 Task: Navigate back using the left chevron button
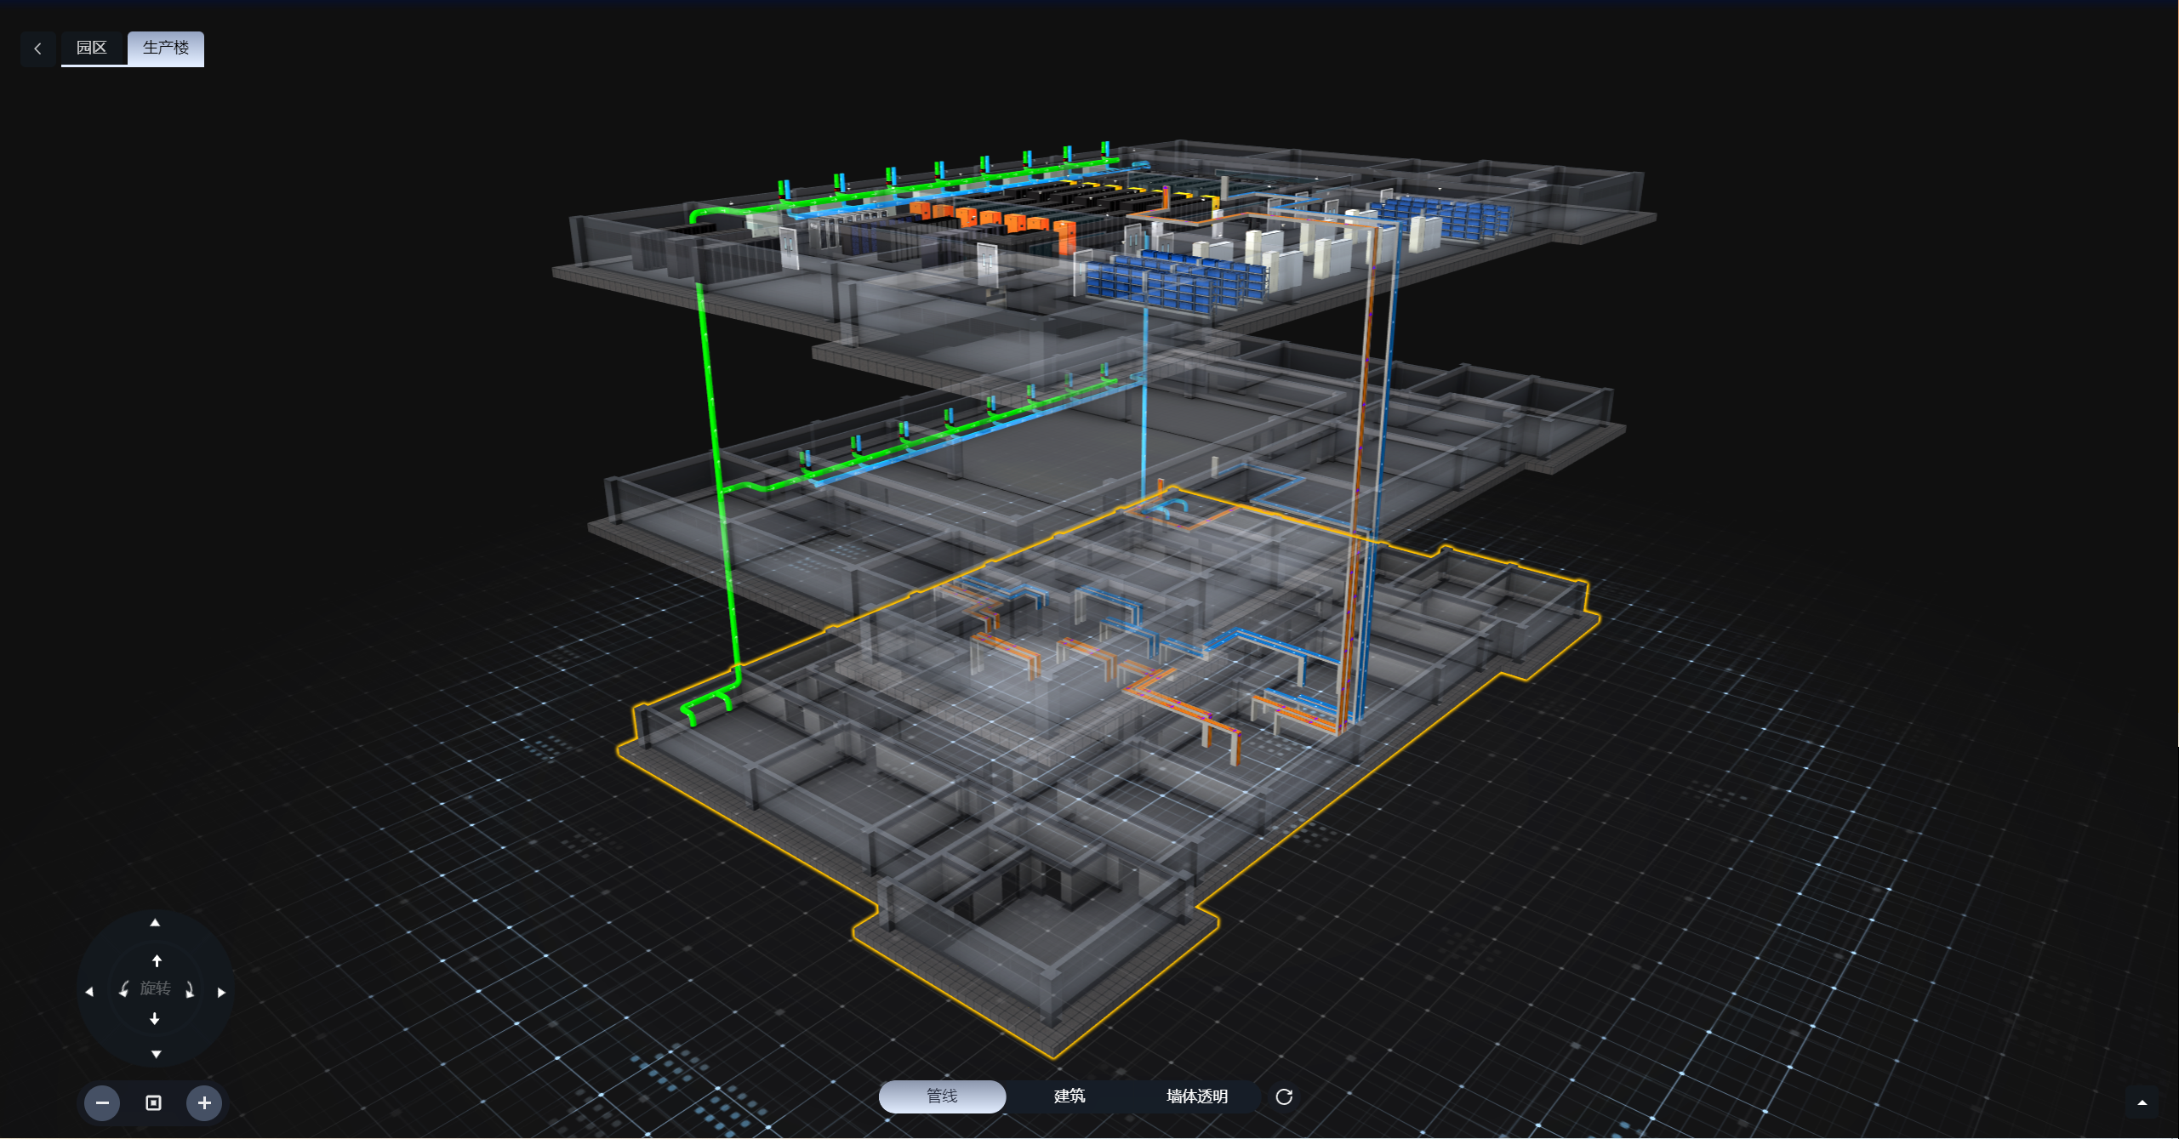(x=37, y=48)
